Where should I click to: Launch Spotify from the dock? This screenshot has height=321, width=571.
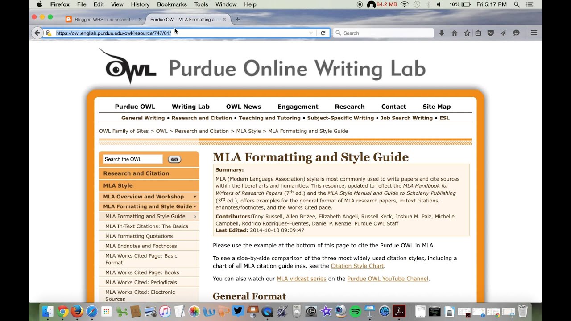click(x=355, y=311)
